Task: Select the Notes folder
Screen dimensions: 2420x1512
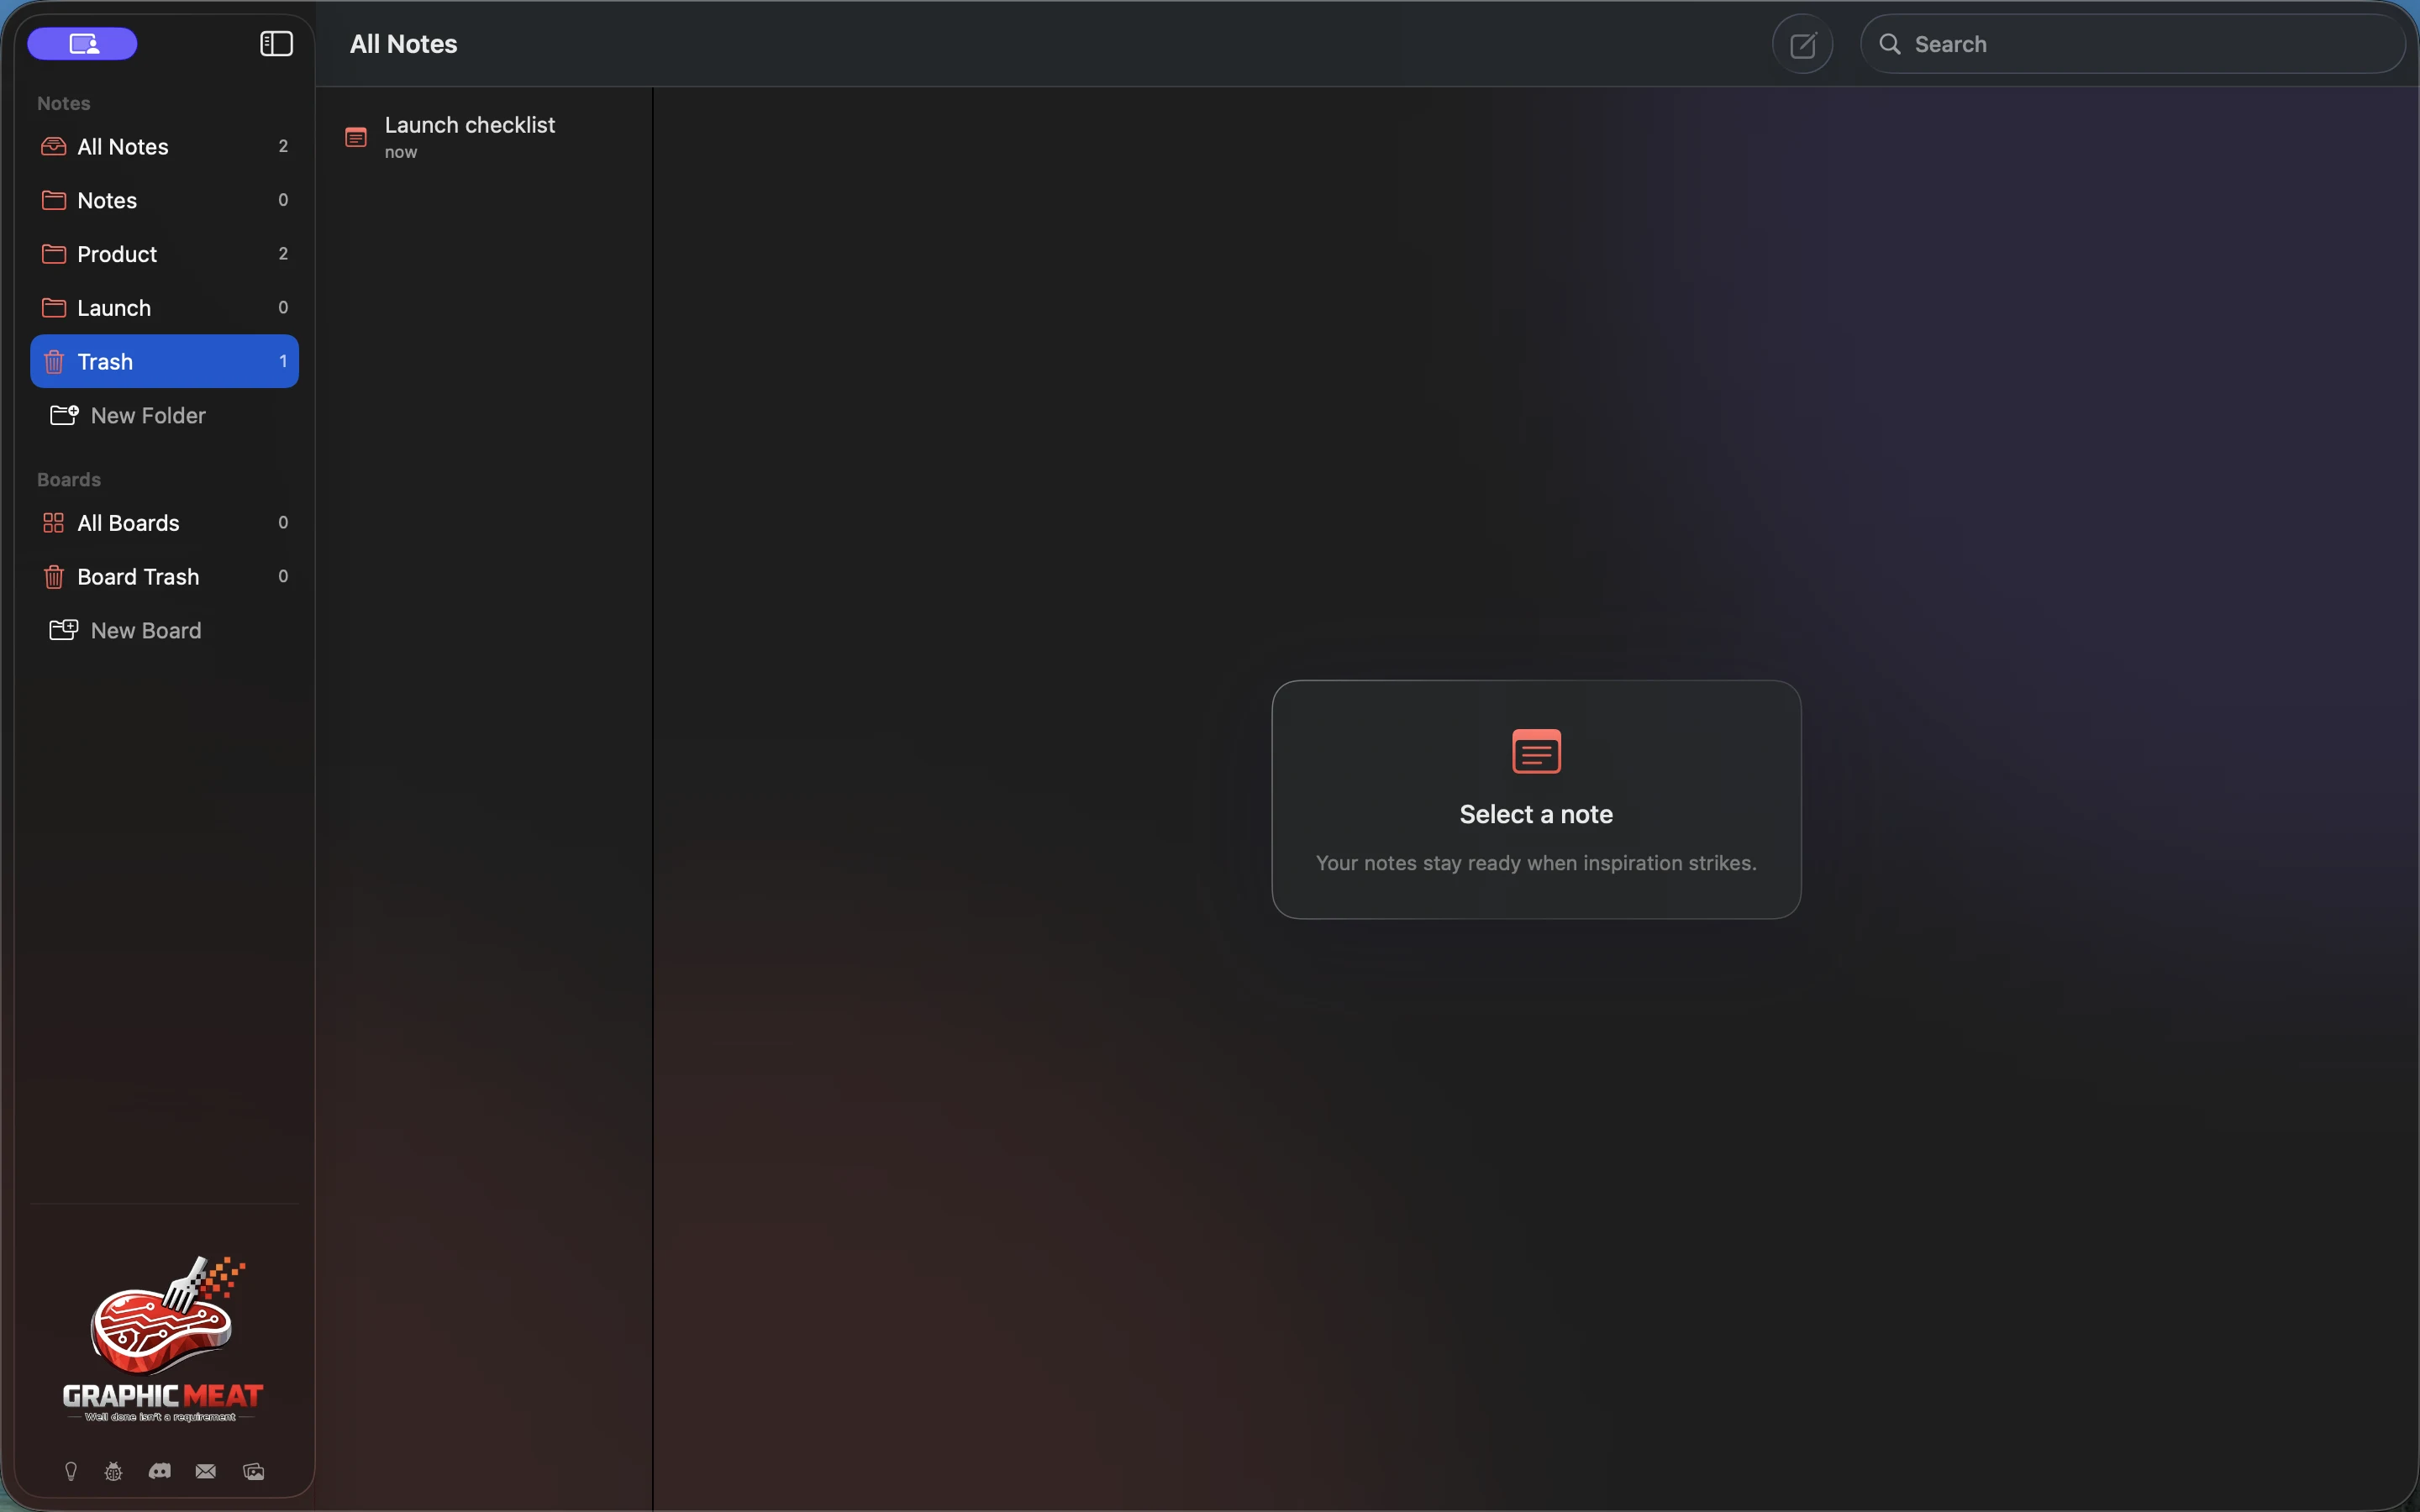Action: pyautogui.click(x=164, y=200)
